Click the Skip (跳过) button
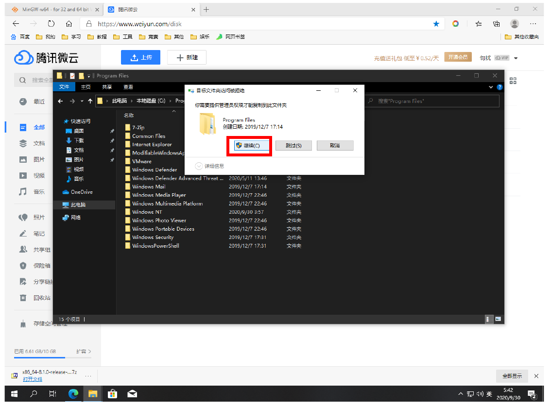The image size is (551, 407). (293, 146)
